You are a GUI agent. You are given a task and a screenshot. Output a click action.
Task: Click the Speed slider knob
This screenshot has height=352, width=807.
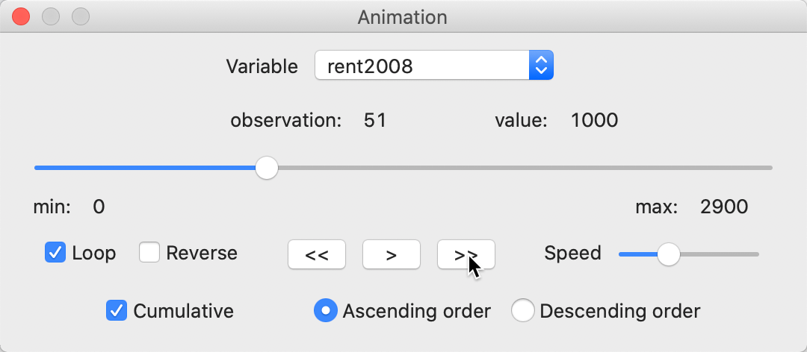click(668, 254)
